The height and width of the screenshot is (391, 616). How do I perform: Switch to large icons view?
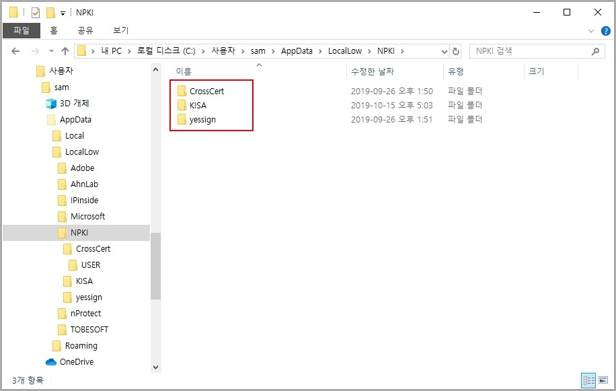tap(603, 380)
